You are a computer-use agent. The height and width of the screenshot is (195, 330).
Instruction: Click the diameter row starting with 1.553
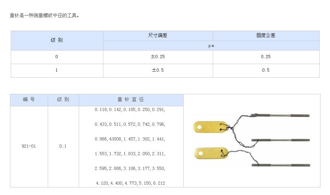click(x=130, y=154)
